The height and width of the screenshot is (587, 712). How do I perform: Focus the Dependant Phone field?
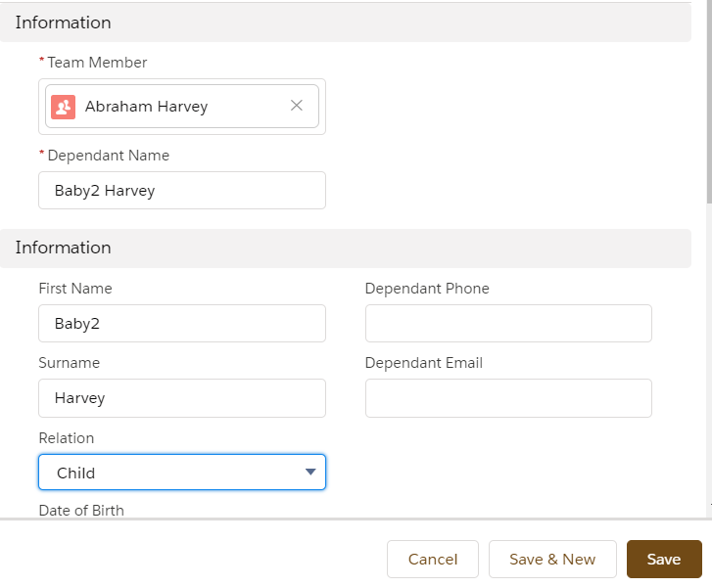508,323
